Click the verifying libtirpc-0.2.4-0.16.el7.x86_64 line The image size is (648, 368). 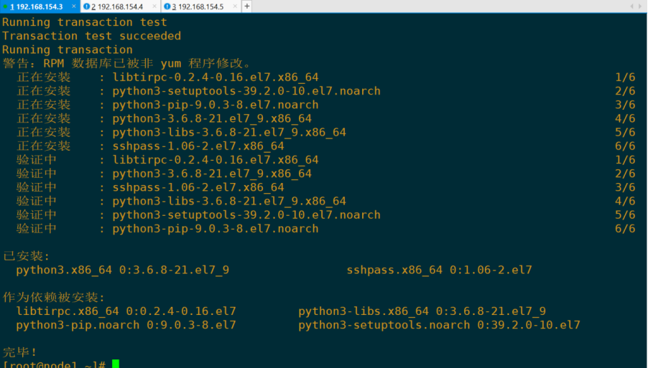click(325, 160)
